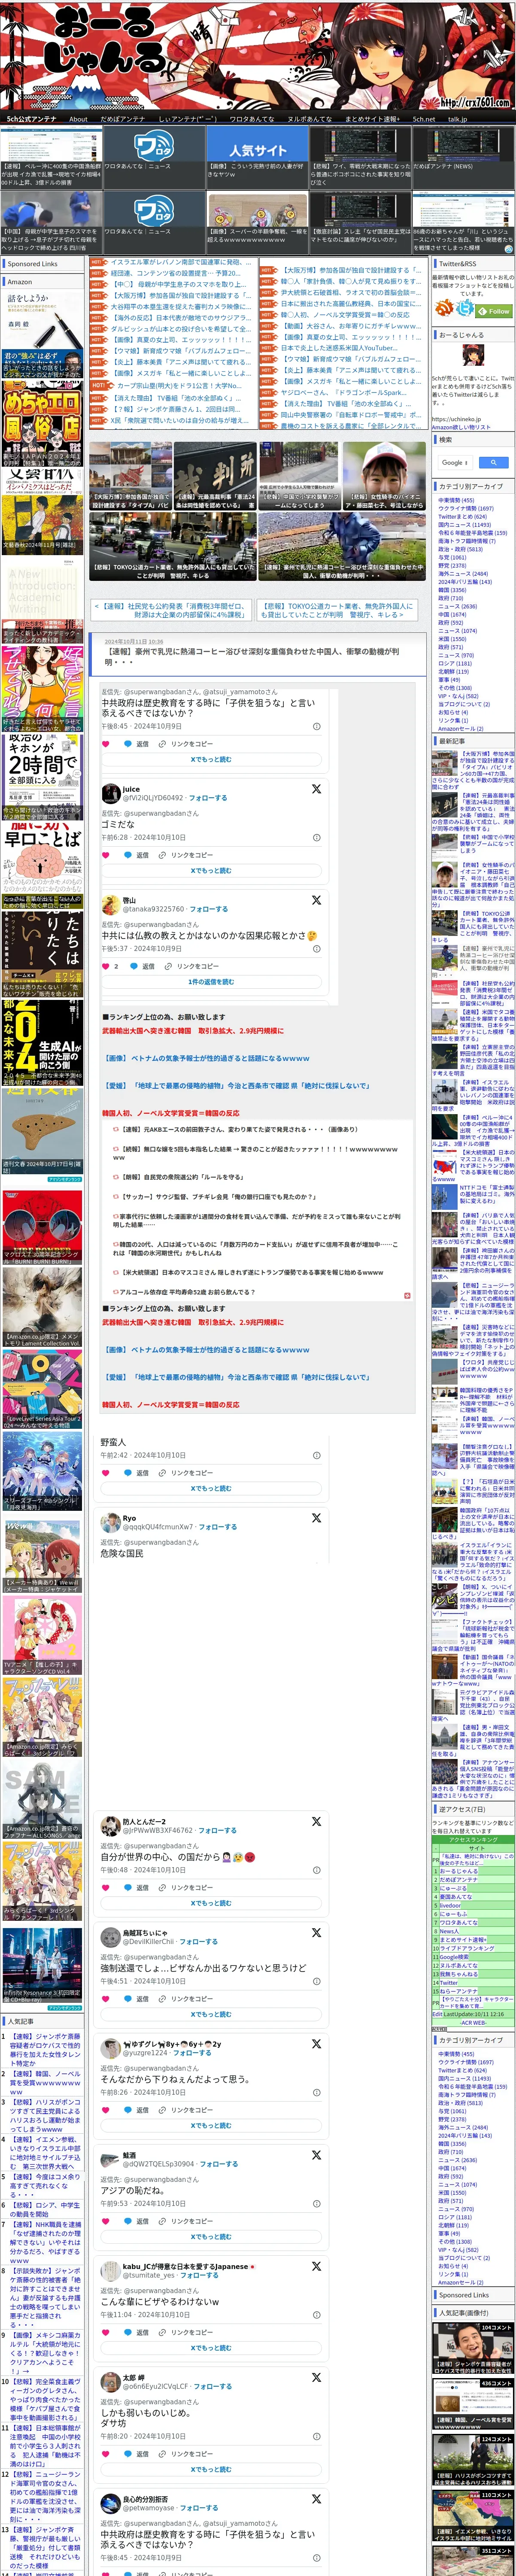The image size is (516, 2576).
Task: Open previous article link 社民党も公約発表
Action: click(x=171, y=610)
